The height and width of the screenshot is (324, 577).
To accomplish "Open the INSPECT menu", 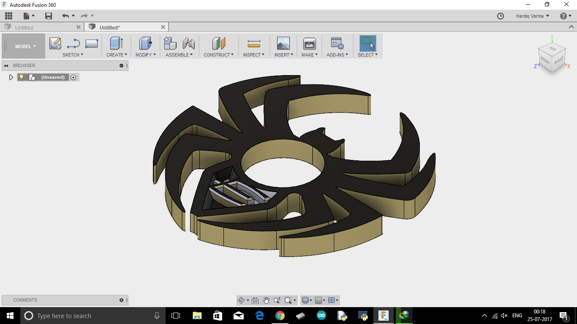I will (254, 55).
